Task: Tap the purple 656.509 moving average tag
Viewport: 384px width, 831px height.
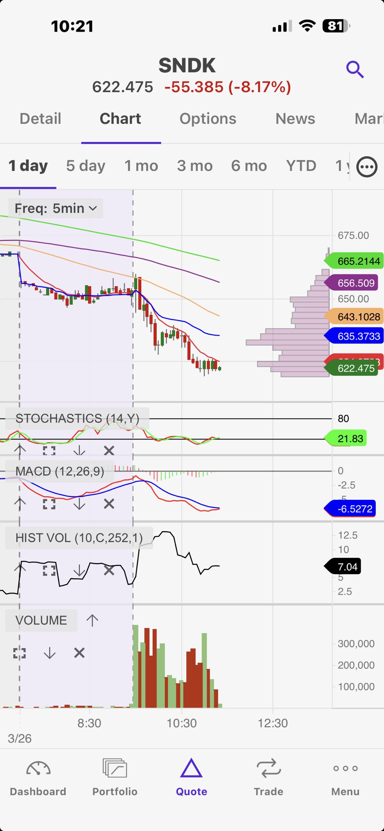Action: point(352,283)
